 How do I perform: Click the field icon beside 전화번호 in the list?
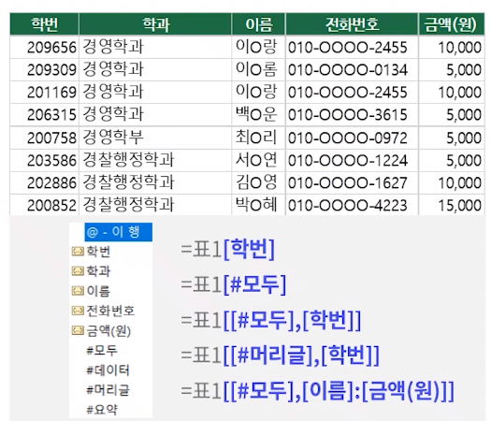click(x=78, y=311)
